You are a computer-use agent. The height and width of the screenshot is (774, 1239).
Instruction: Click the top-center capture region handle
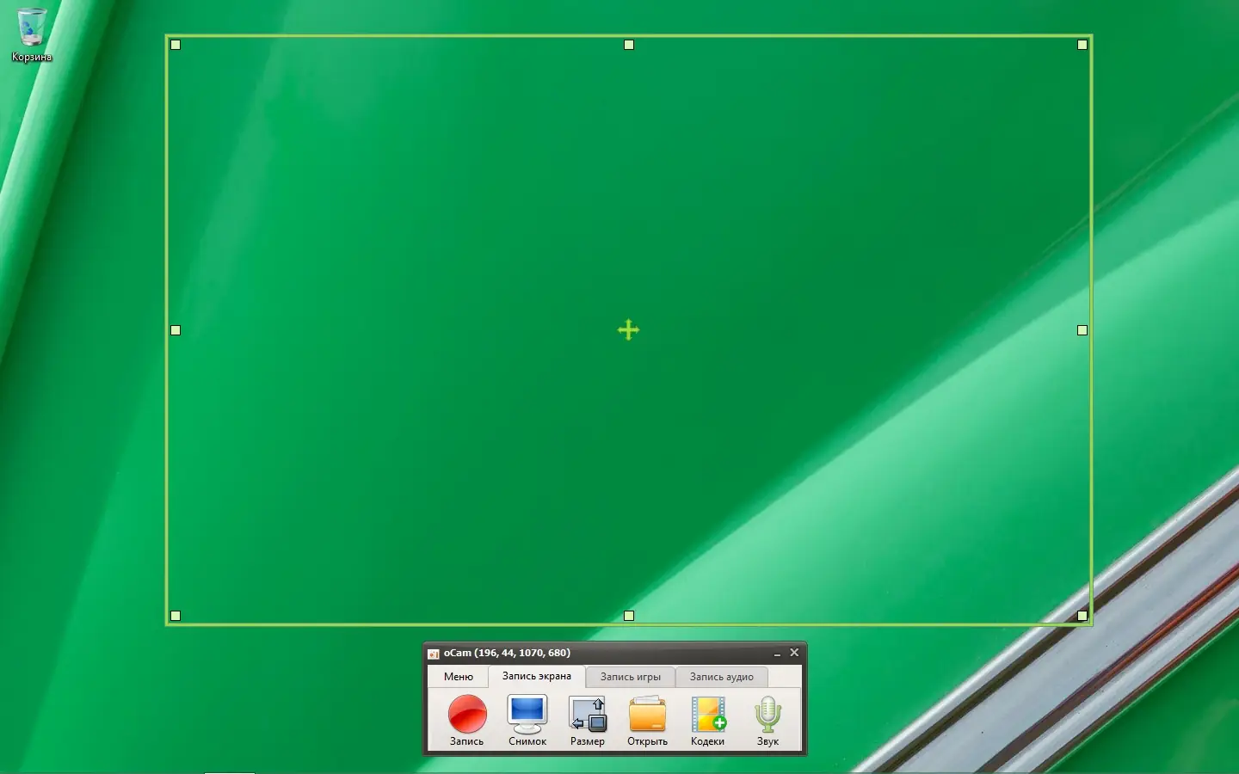(629, 45)
